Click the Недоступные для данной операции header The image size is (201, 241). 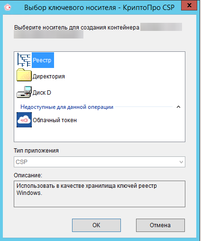(x=67, y=107)
